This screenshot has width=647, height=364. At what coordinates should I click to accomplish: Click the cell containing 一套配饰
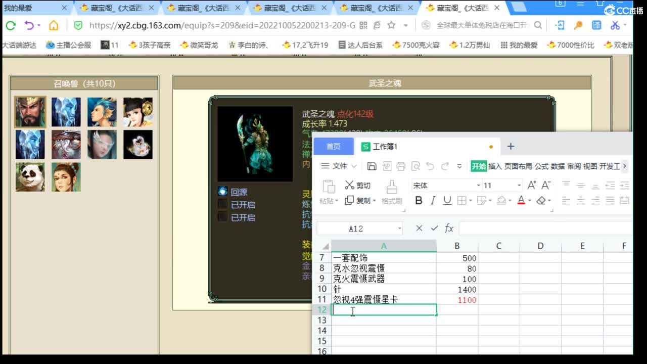click(x=384, y=258)
